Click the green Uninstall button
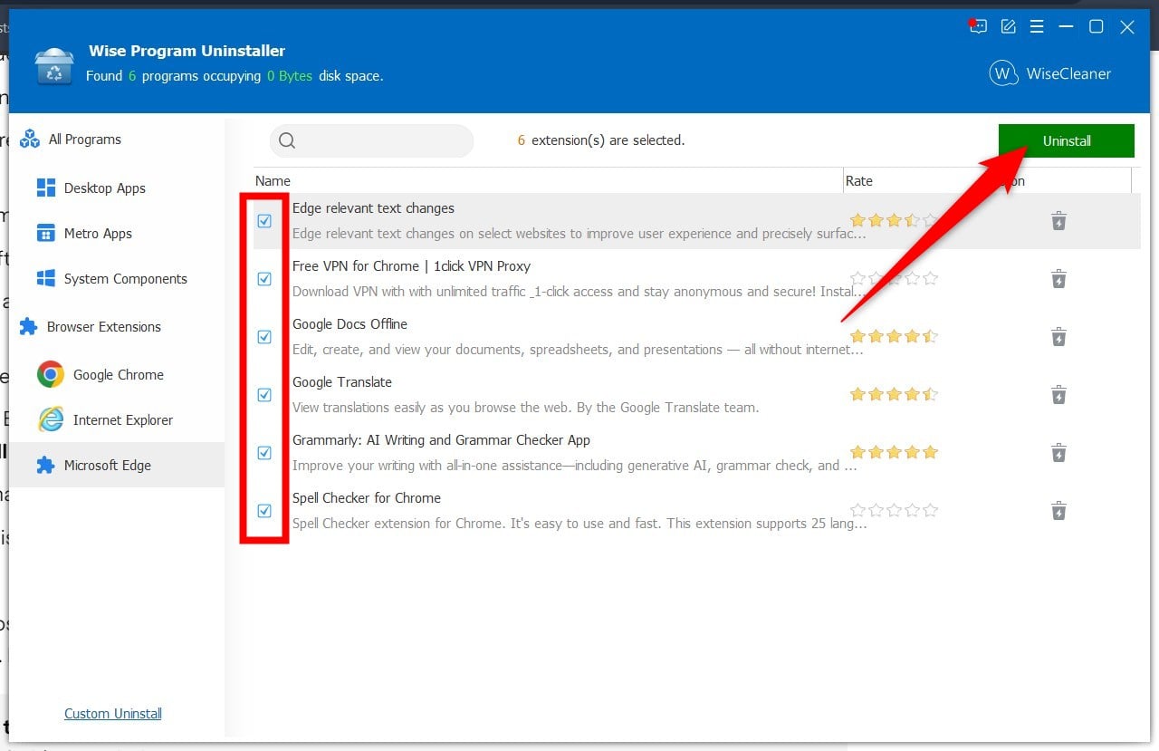Screen dimensions: 1159x751 click(1067, 141)
